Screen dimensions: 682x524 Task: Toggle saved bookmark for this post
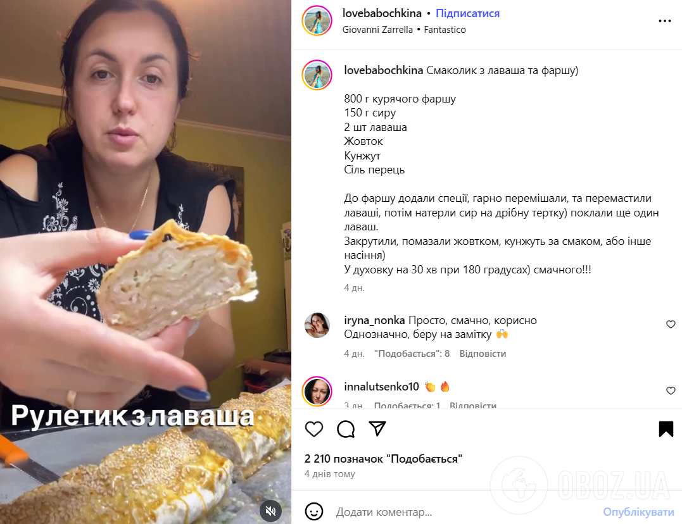click(666, 429)
